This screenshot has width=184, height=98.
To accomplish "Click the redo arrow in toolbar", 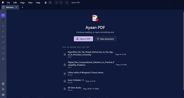I will (x=61, y=3).
